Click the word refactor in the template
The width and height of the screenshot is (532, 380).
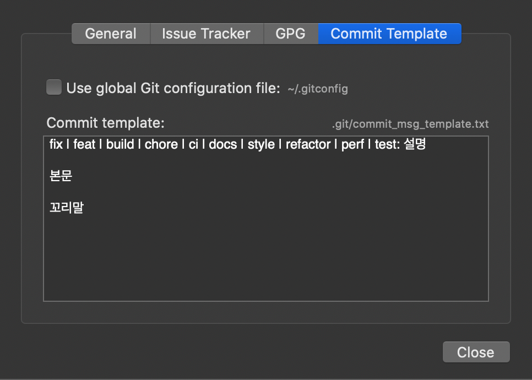pos(307,144)
